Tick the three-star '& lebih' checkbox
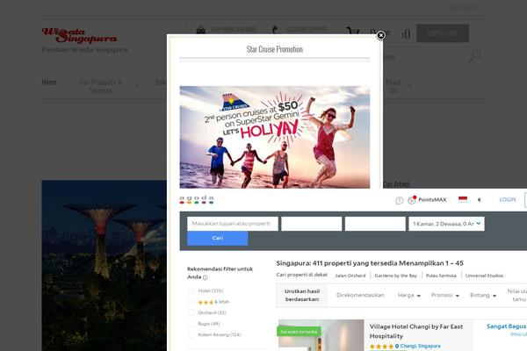Screen dimensions: 527x351 (191, 302)
